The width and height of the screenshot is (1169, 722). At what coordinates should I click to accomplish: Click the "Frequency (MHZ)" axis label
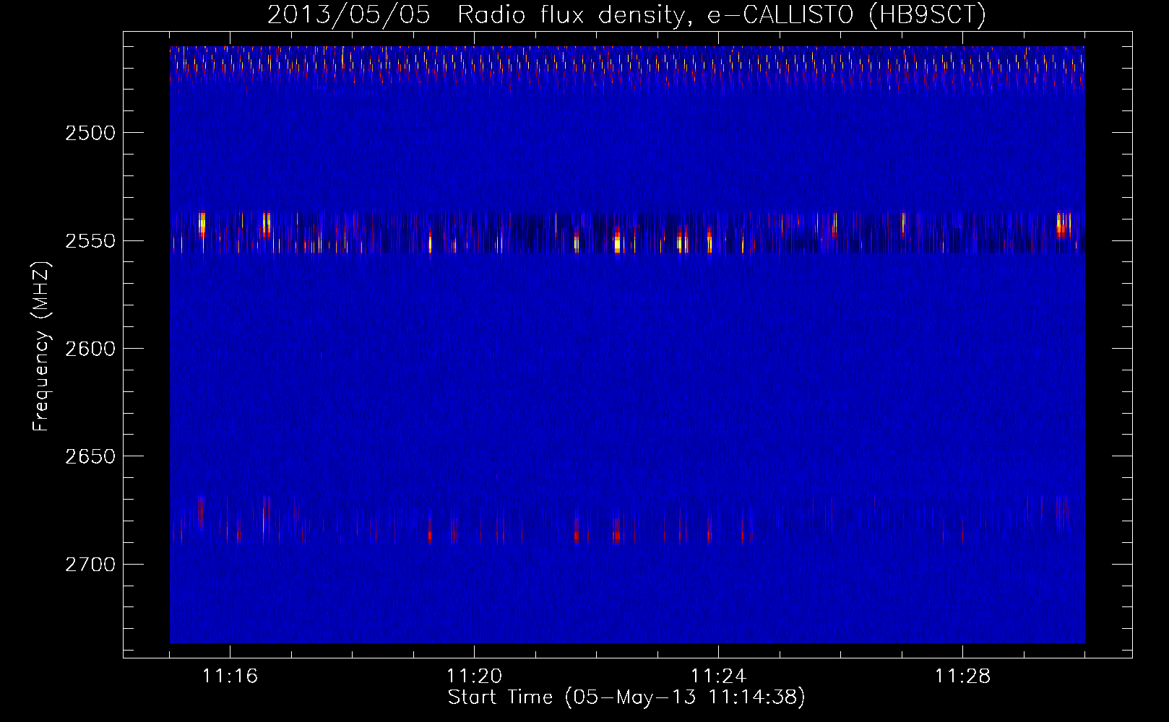tap(41, 347)
